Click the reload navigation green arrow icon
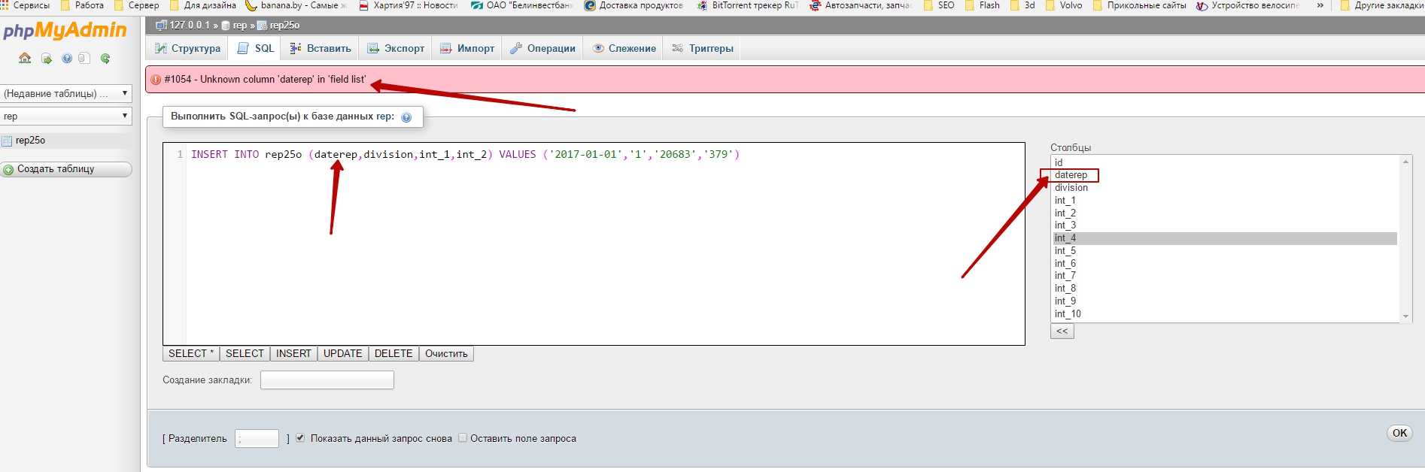 pyautogui.click(x=105, y=59)
